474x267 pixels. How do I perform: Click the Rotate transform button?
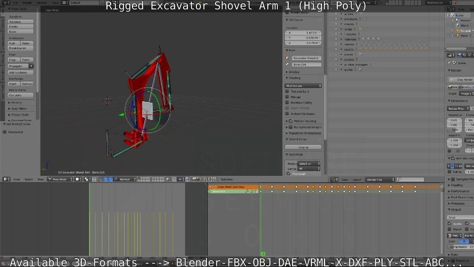(x=21, y=27)
